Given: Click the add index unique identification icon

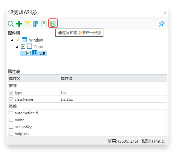Looking at the screenshot, I should pyautogui.click(x=53, y=24).
